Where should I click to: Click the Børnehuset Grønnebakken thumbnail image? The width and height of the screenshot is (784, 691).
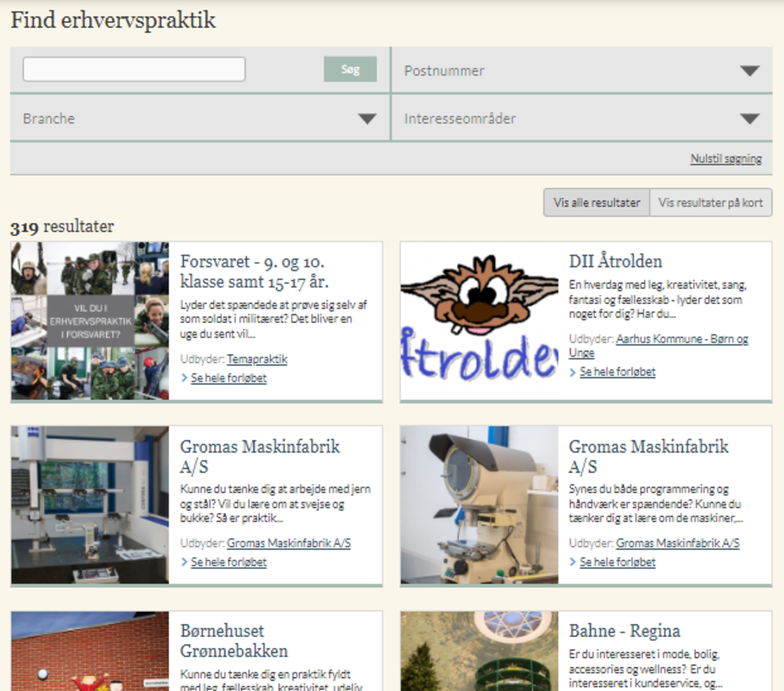(90, 651)
